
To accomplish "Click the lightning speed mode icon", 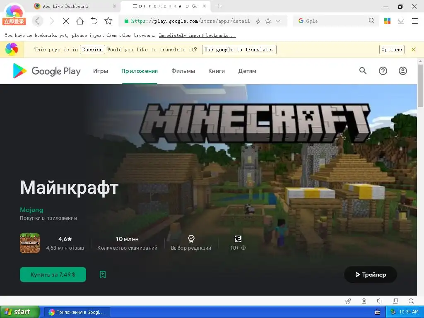I will tap(258, 21).
